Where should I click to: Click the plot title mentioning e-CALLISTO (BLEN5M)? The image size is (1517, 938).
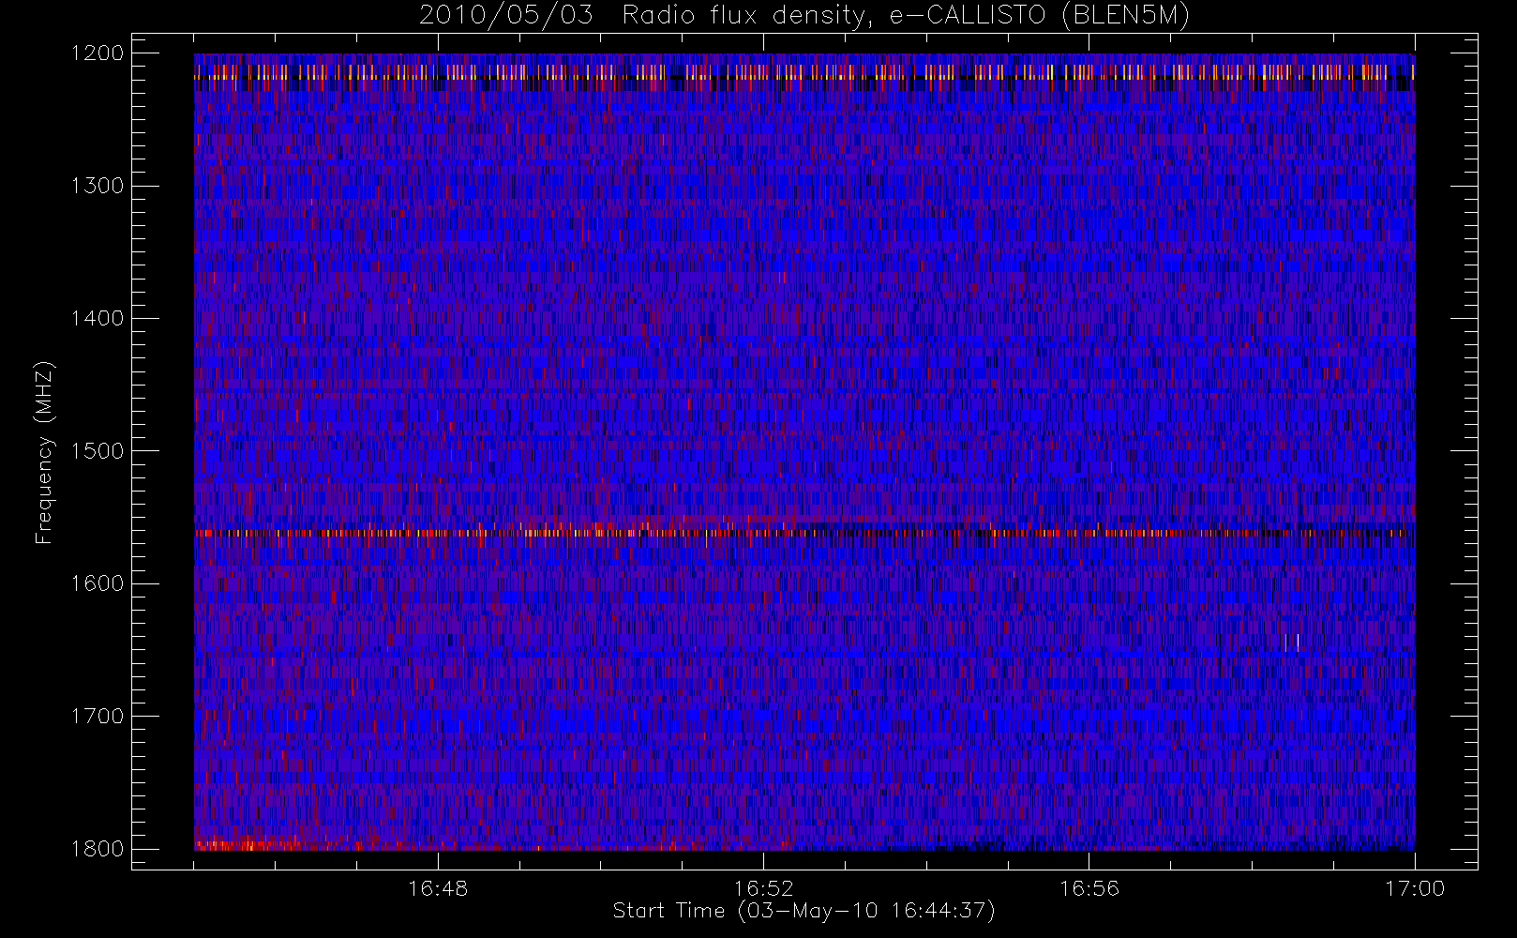tap(804, 16)
